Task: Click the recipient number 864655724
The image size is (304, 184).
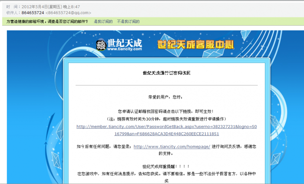Action: [x=33, y=13]
